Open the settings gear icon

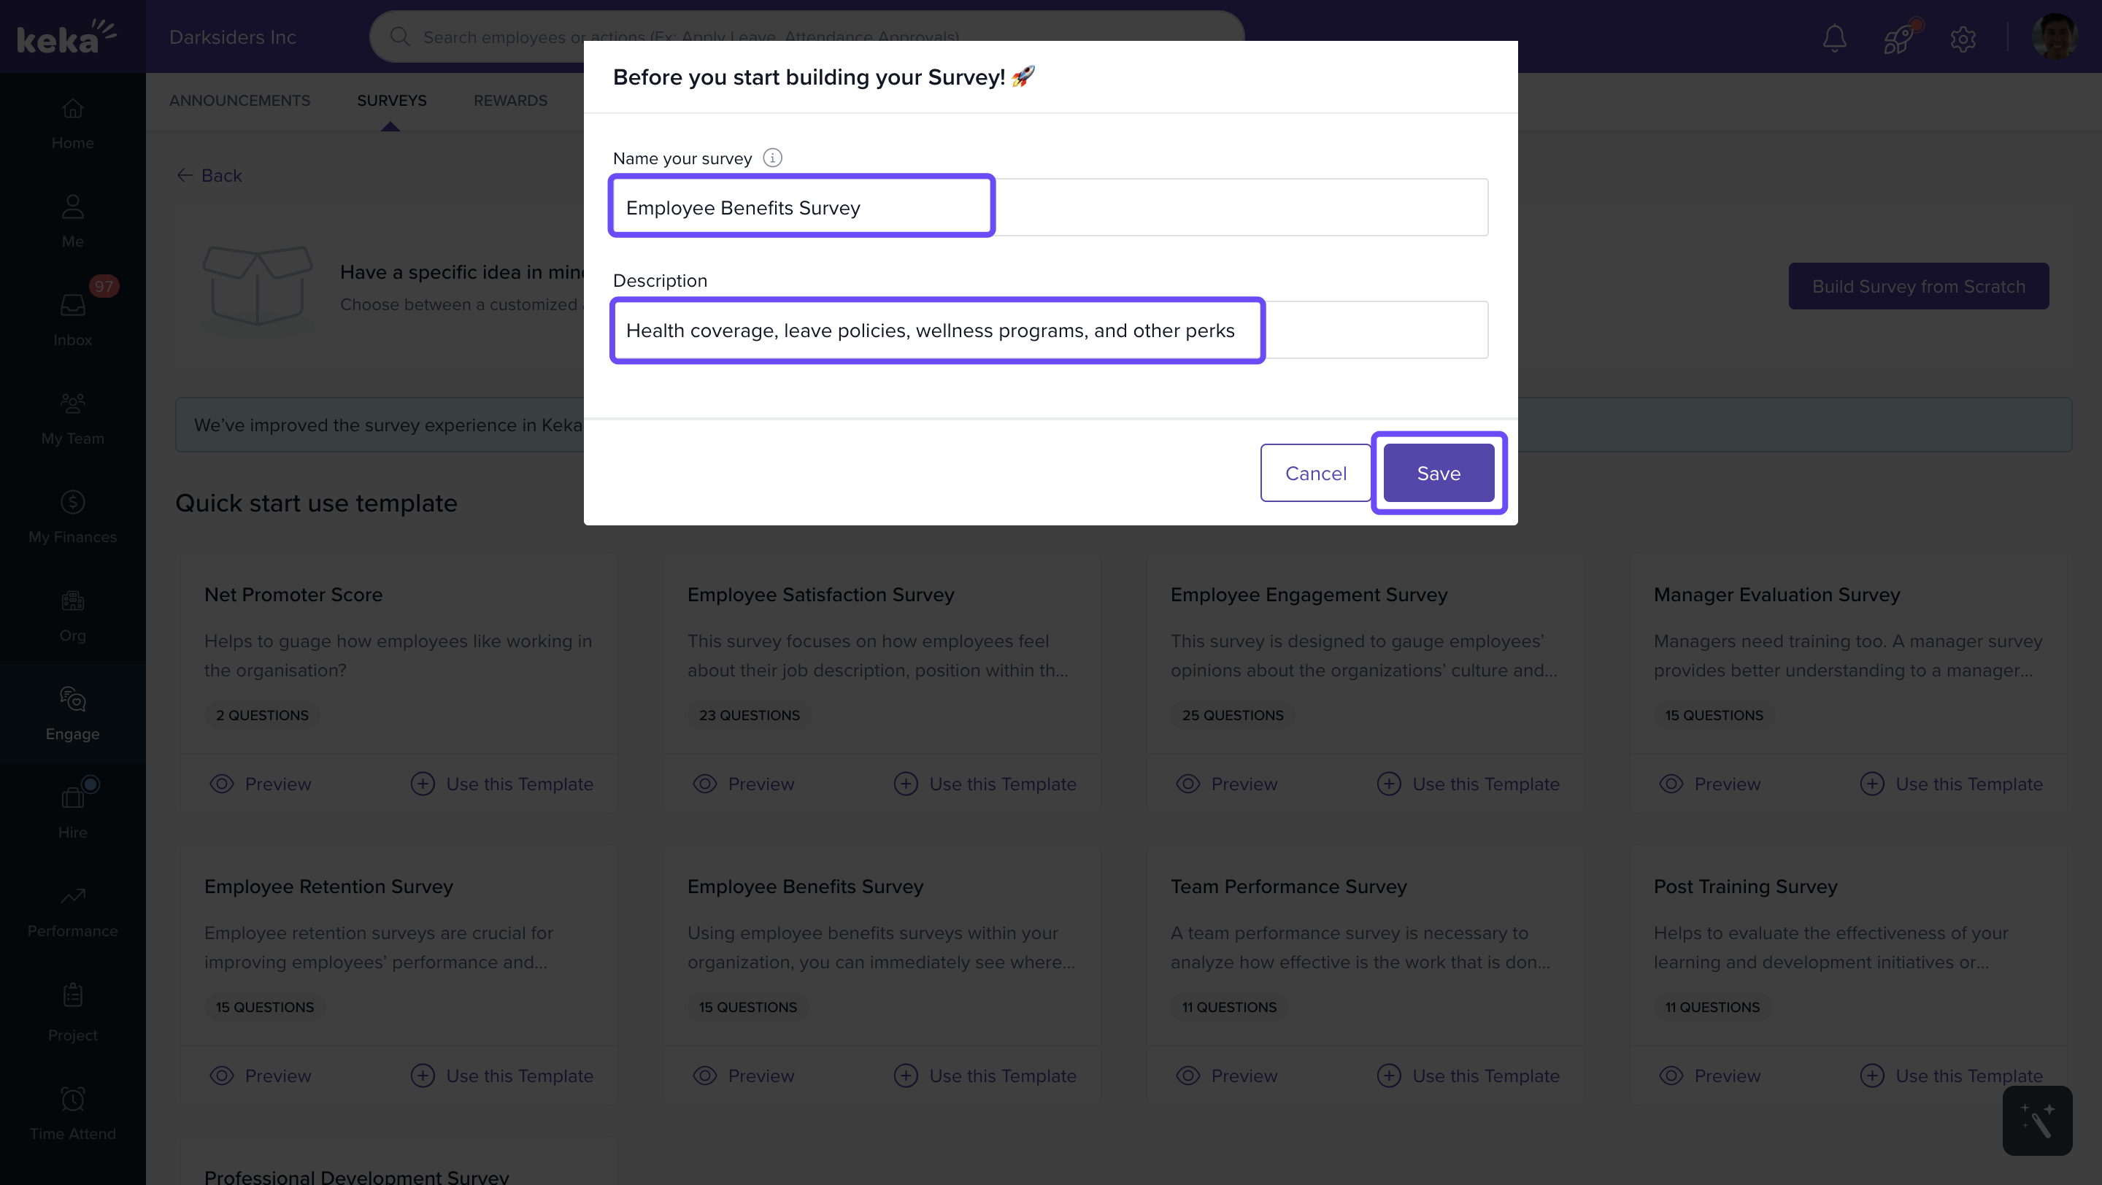point(1963,37)
